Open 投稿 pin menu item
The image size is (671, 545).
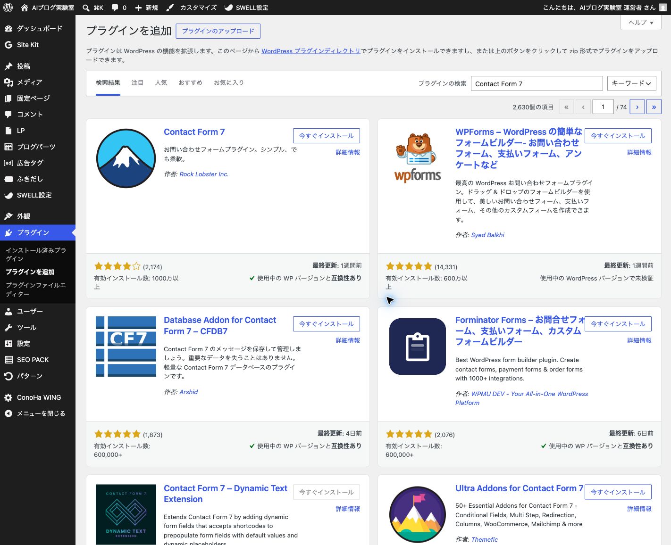38,66
